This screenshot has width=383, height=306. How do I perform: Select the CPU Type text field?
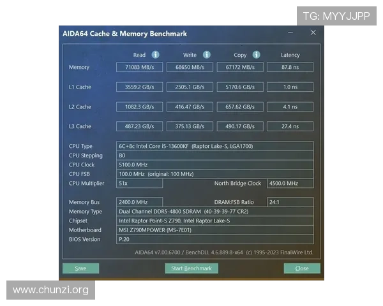tap(214, 146)
